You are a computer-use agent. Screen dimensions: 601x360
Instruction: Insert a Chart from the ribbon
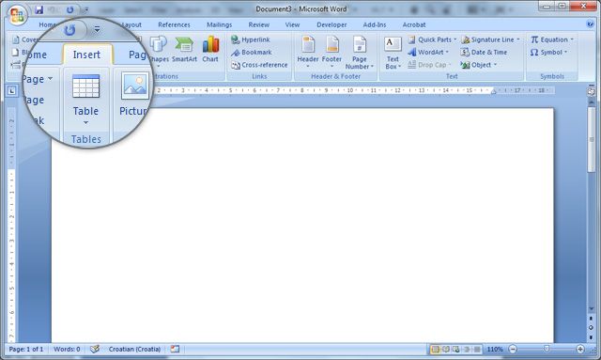point(210,50)
